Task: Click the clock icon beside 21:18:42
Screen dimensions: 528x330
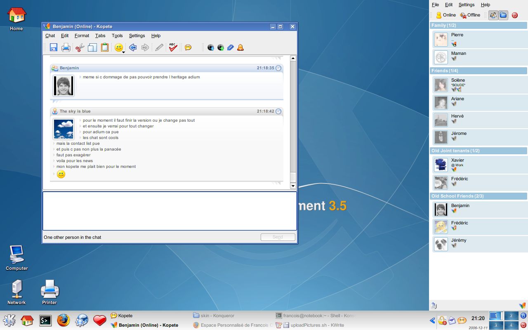Action: coord(278,111)
